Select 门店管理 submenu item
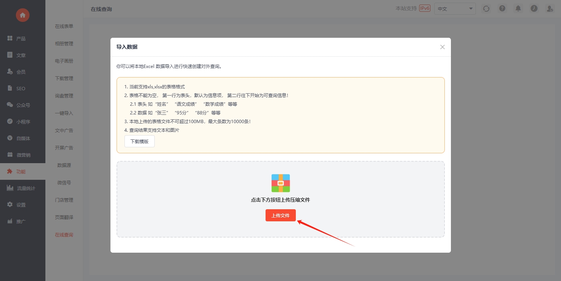This screenshot has height=281, width=561. coord(64,200)
